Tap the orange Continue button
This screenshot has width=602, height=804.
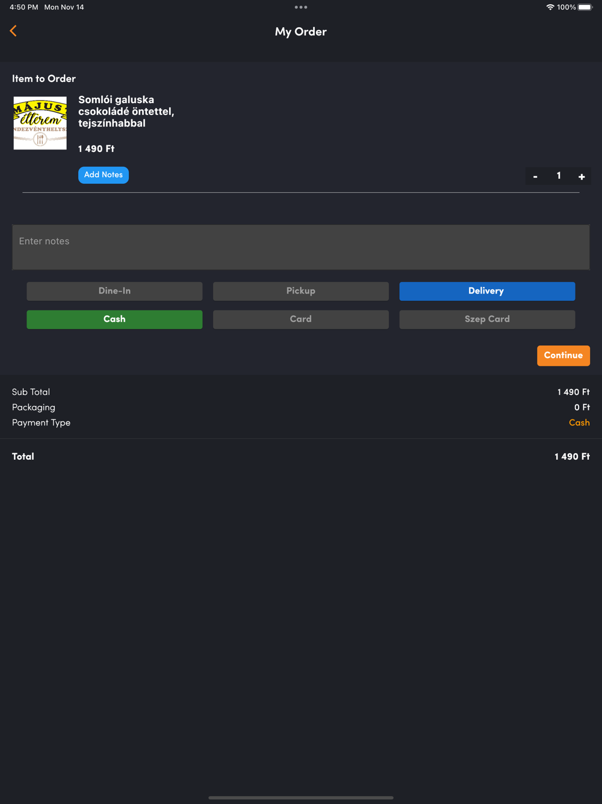563,356
